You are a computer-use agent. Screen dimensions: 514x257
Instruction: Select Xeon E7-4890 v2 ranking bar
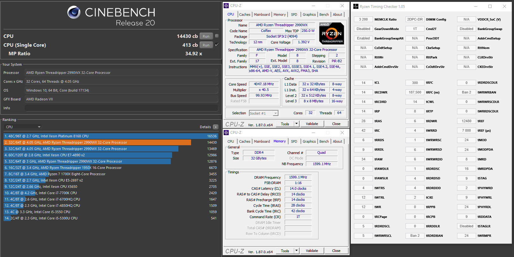pyautogui.click(x=88, y=155)
